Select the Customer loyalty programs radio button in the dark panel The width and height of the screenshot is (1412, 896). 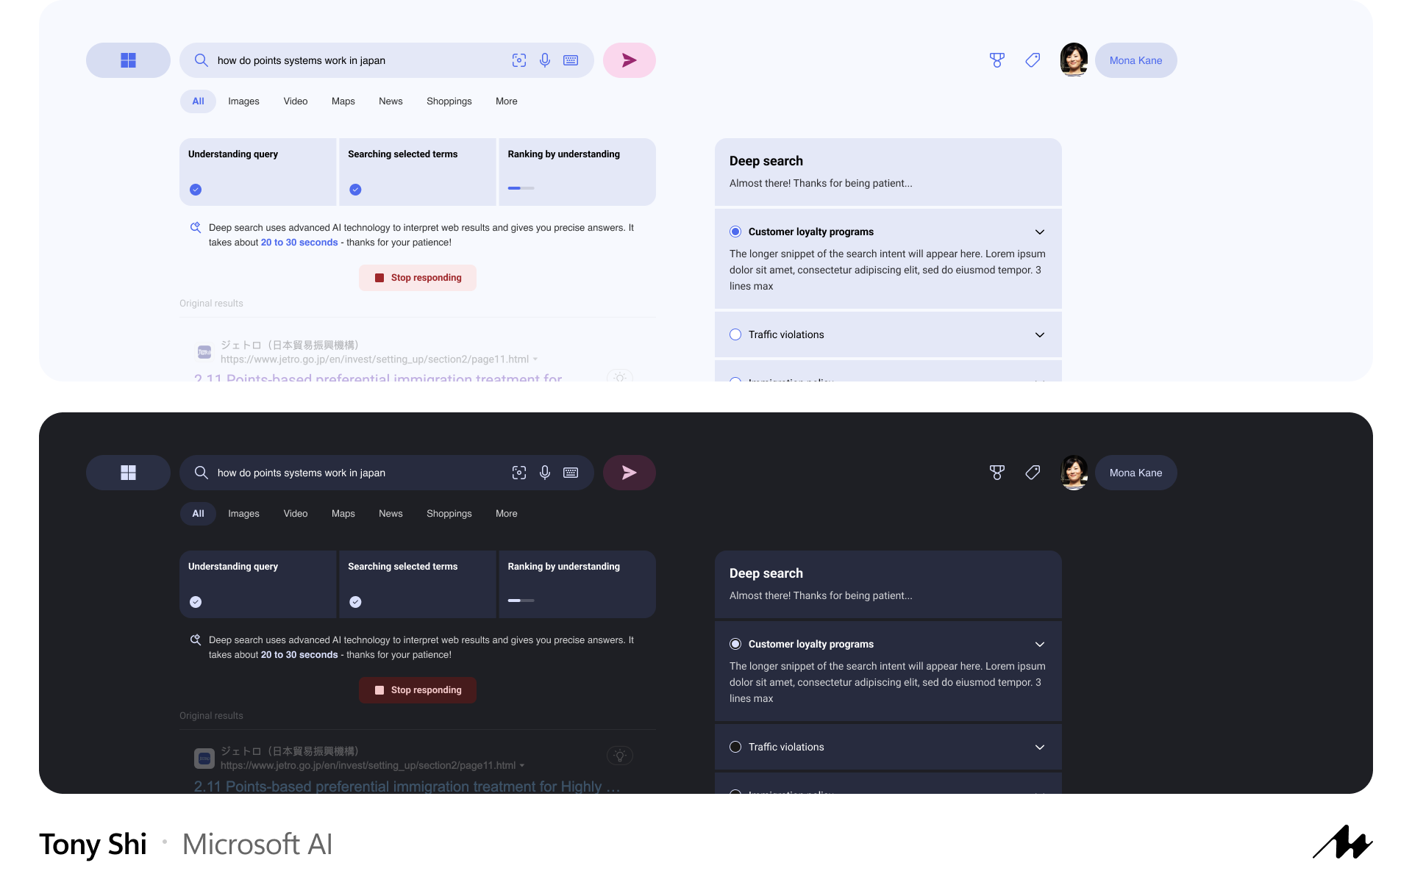pos(735,644)
